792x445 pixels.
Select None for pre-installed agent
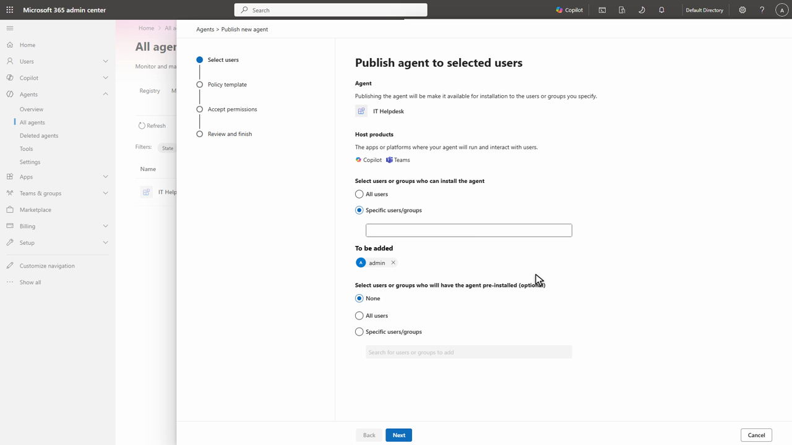[x=359, y=299]
